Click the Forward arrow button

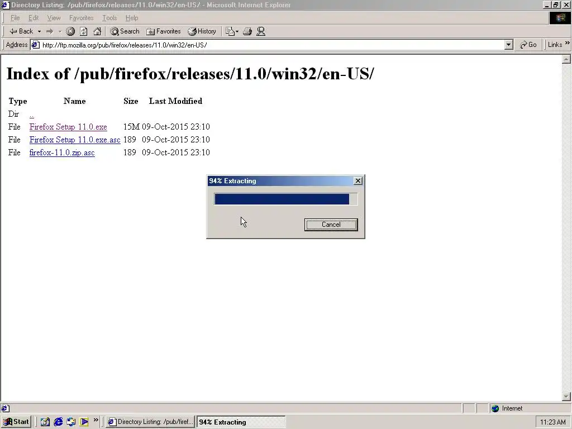coord(50,31)
